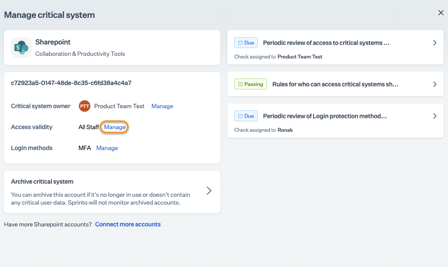This screenshot has height=267, width=448.
Task: Open the Archive critical system arrow
Action: 209,191
